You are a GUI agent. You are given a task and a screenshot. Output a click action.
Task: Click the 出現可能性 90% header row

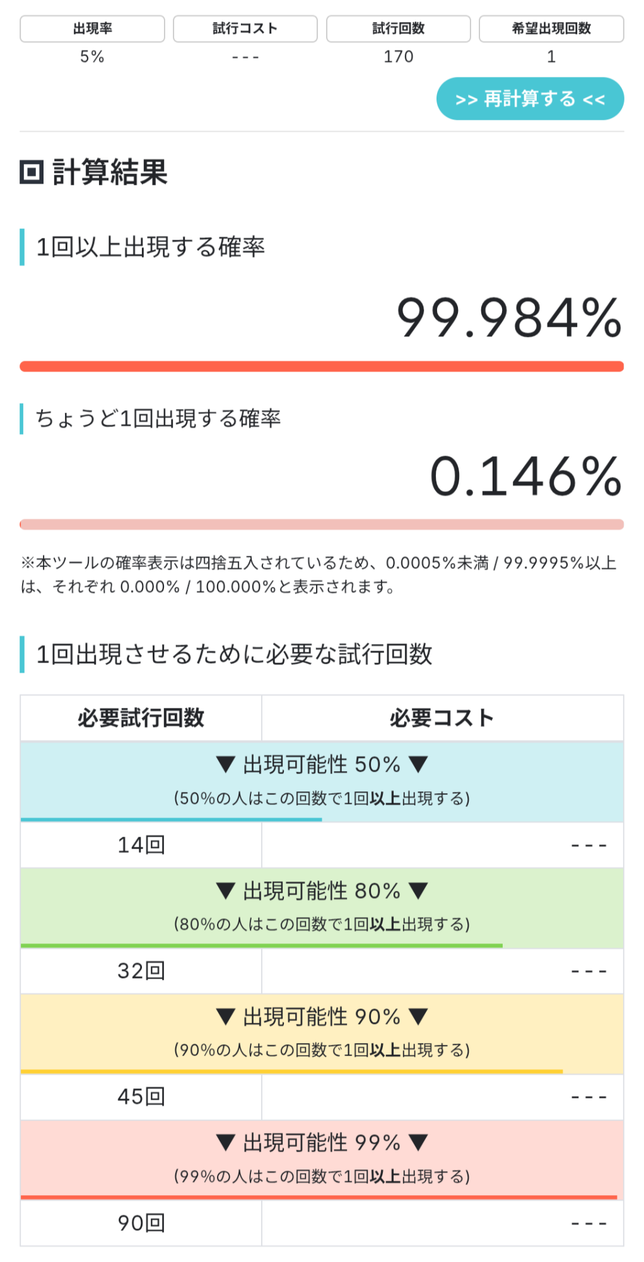[x=322, y=1033]
